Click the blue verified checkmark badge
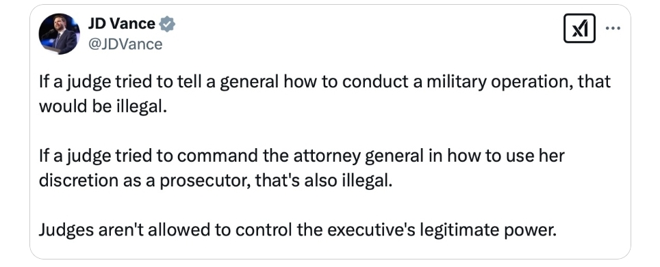The height and width of the screenshot is (267, 660). coord(167,25)
